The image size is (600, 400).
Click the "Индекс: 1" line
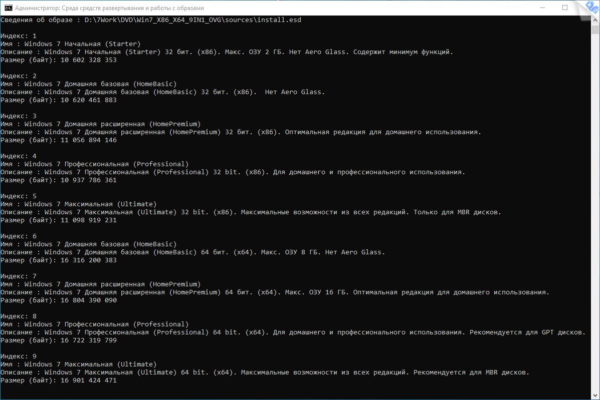click(x=19, y=36)
